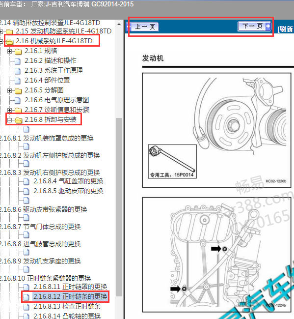The image size is (294, 319).
Task: Expand the 2.16.5 分解图 node
Action: click(x=9, y=90)
